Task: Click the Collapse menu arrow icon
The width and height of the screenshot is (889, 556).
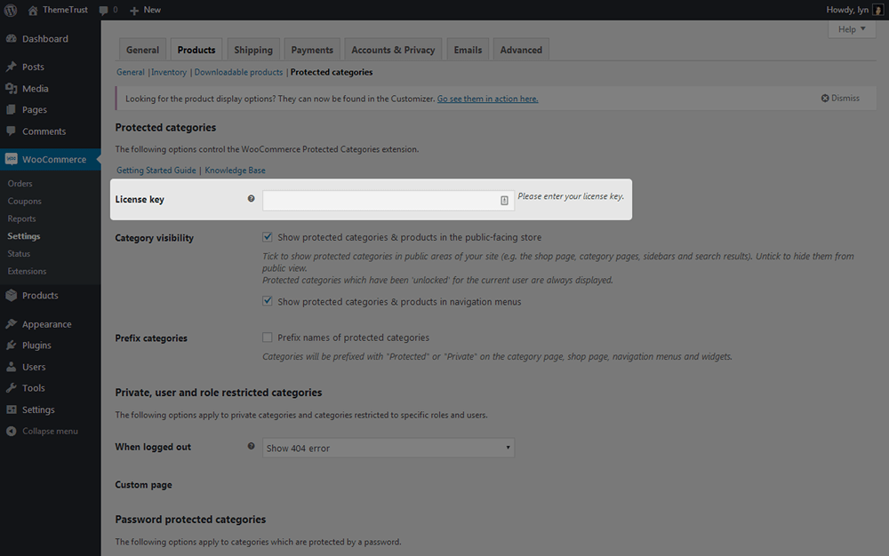Action: (12, 431)
